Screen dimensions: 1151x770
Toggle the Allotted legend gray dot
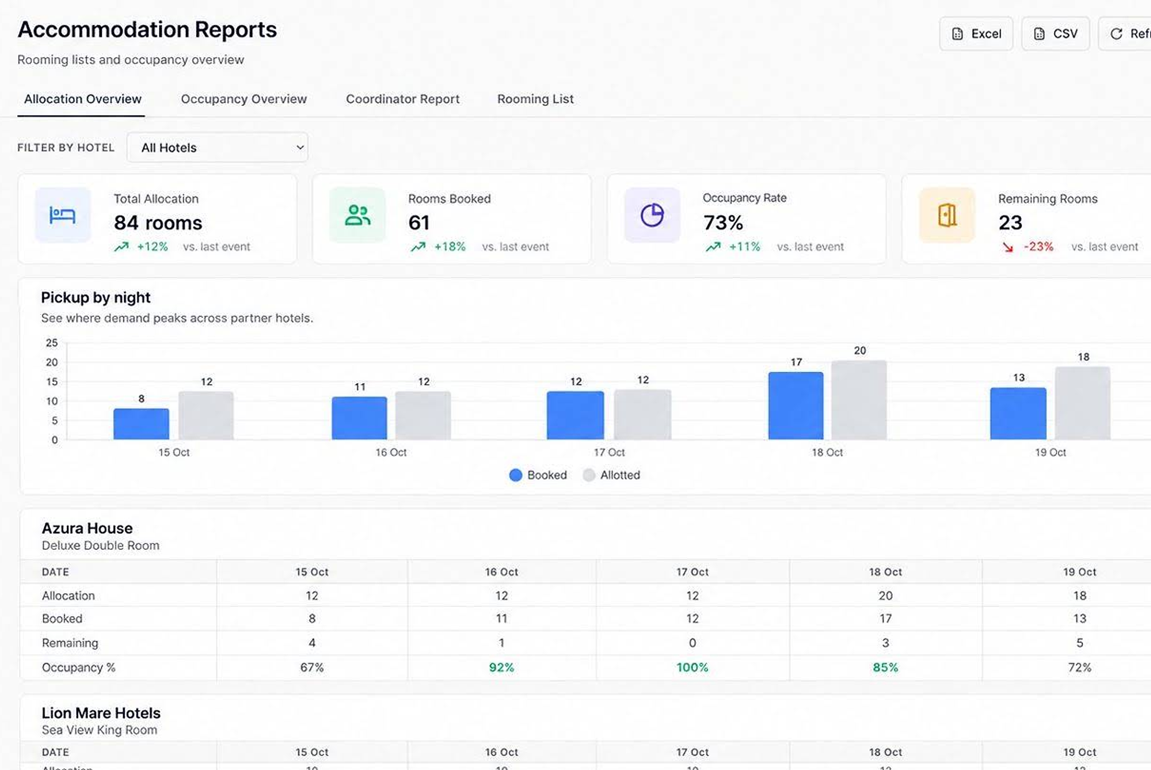(x=588, y=475)
